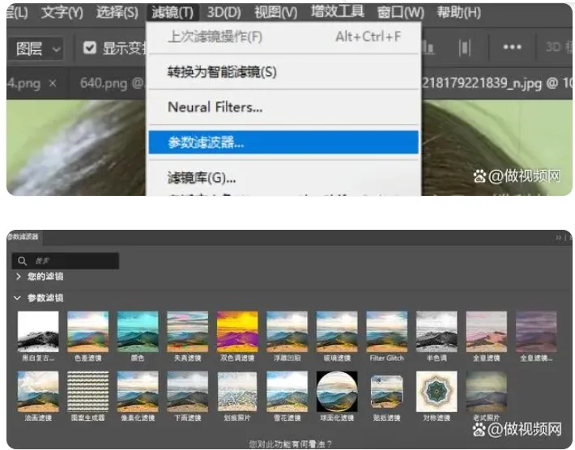Choose the 半色调 halftone filter
The image size is (575, 450).
[437, 331]
